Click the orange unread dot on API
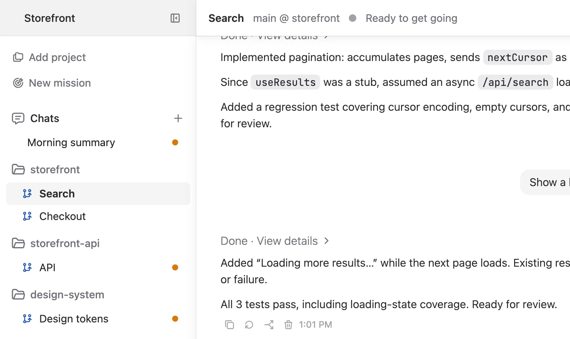Screen dimensions: 570x339 tap(175, 267)
